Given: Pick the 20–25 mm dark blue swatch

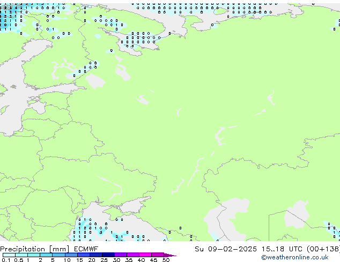Looking at the screenshot, I should coord(96,255).
